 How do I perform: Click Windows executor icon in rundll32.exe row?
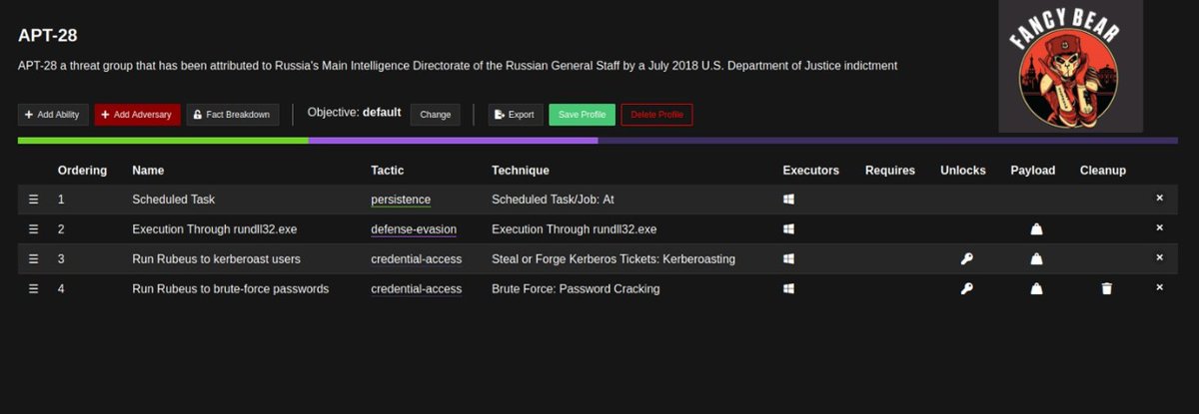(788, 229)
